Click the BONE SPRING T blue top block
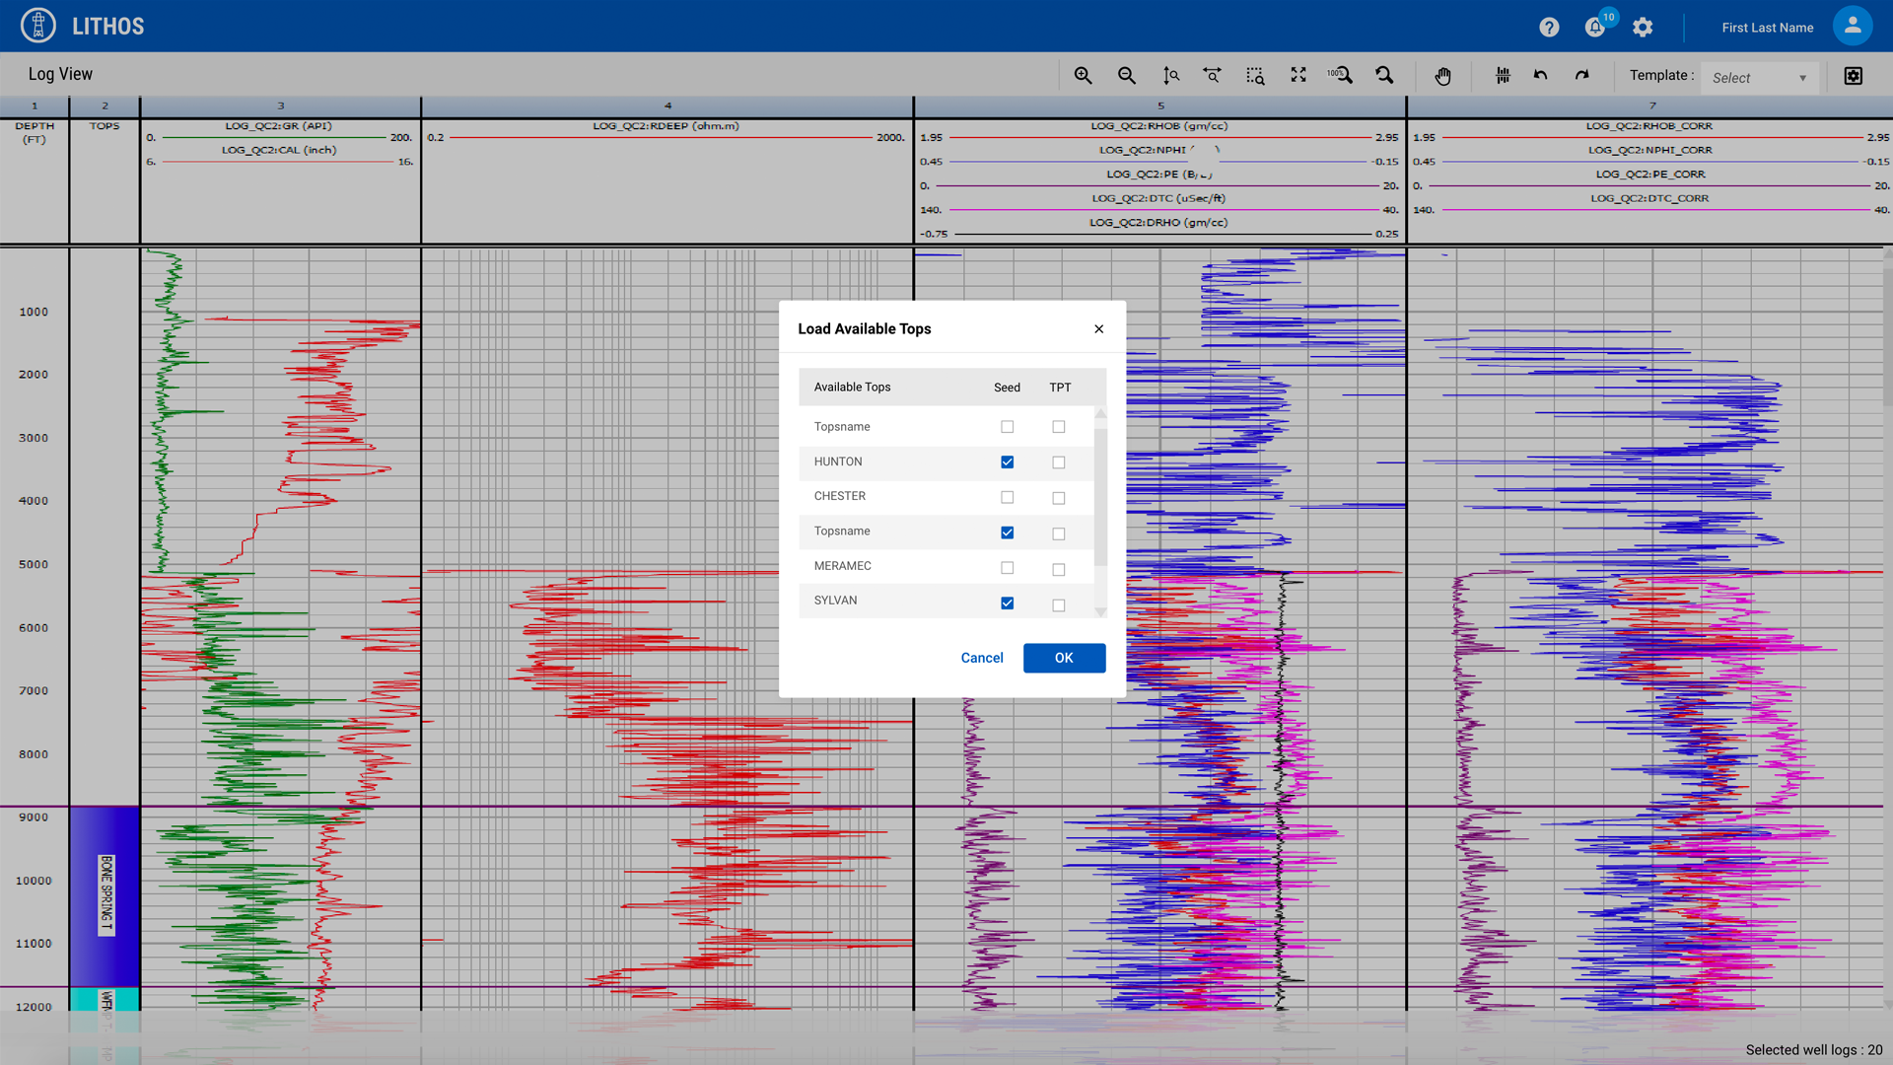This screenshot has height=1065, width=1893. click(105, 895)
